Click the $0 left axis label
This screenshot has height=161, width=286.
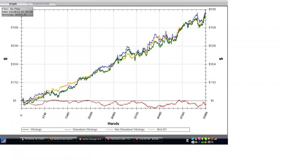pyautogui.click(x=15, y=101)
